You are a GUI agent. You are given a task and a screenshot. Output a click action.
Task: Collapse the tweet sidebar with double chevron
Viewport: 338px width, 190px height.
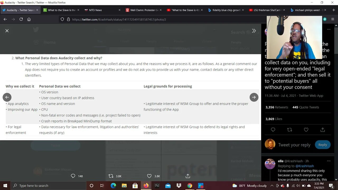254,31
